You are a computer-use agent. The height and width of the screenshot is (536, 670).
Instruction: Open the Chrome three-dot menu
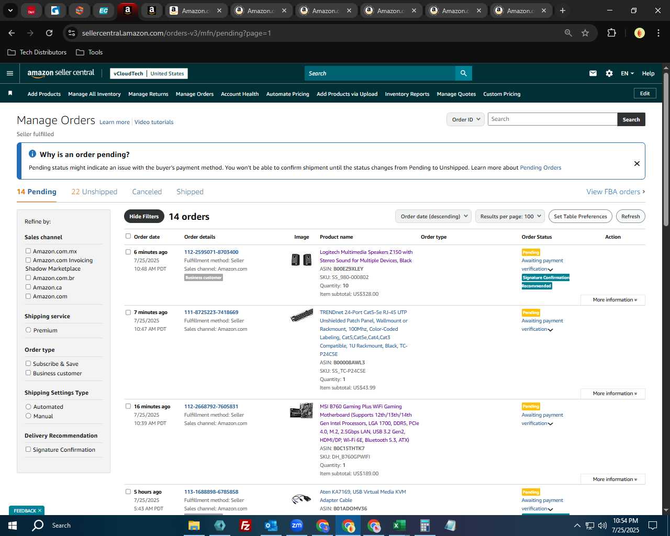point(657,33)
